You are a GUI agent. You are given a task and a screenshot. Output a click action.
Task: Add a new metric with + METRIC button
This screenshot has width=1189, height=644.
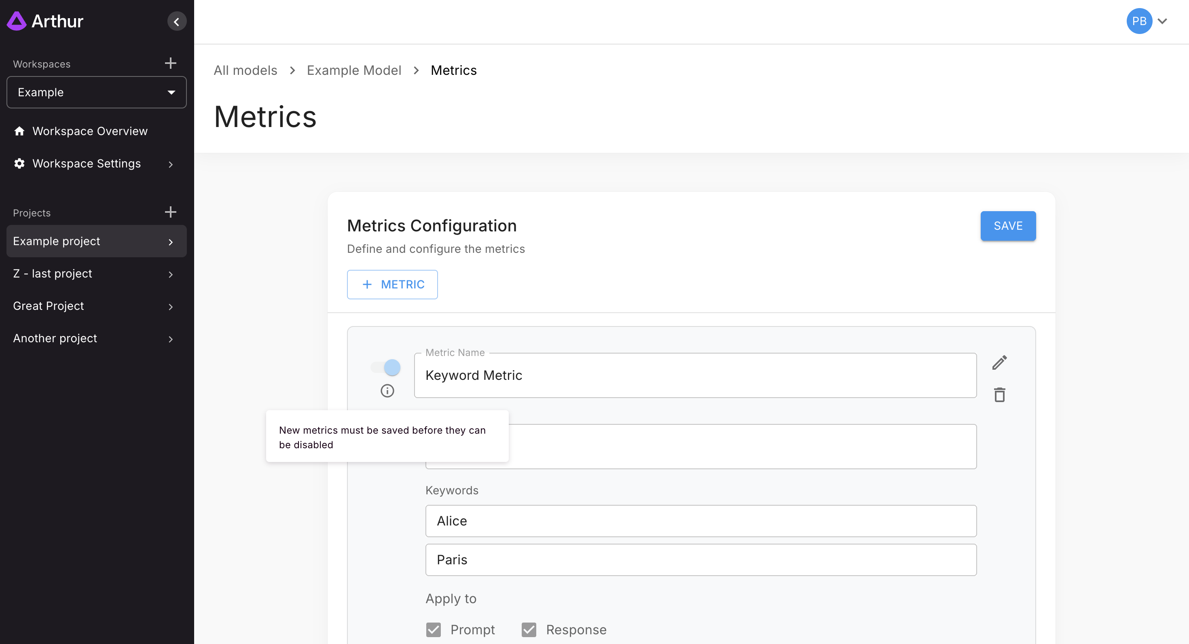click(392, 284)
